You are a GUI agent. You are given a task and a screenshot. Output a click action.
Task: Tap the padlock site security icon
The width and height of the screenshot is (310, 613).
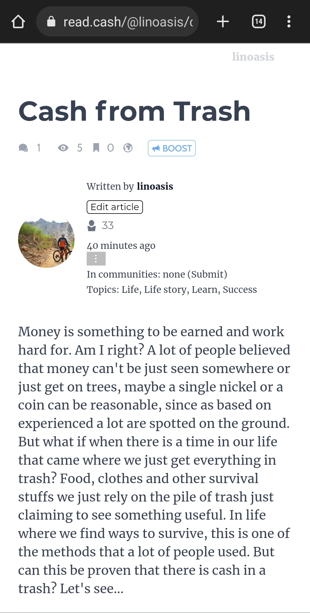(x=51, y=21)
